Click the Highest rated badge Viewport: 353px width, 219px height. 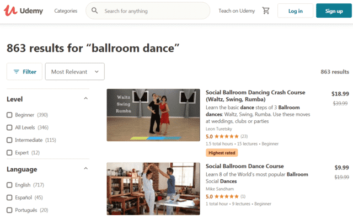pyautogui.click(x=222, y=153)
